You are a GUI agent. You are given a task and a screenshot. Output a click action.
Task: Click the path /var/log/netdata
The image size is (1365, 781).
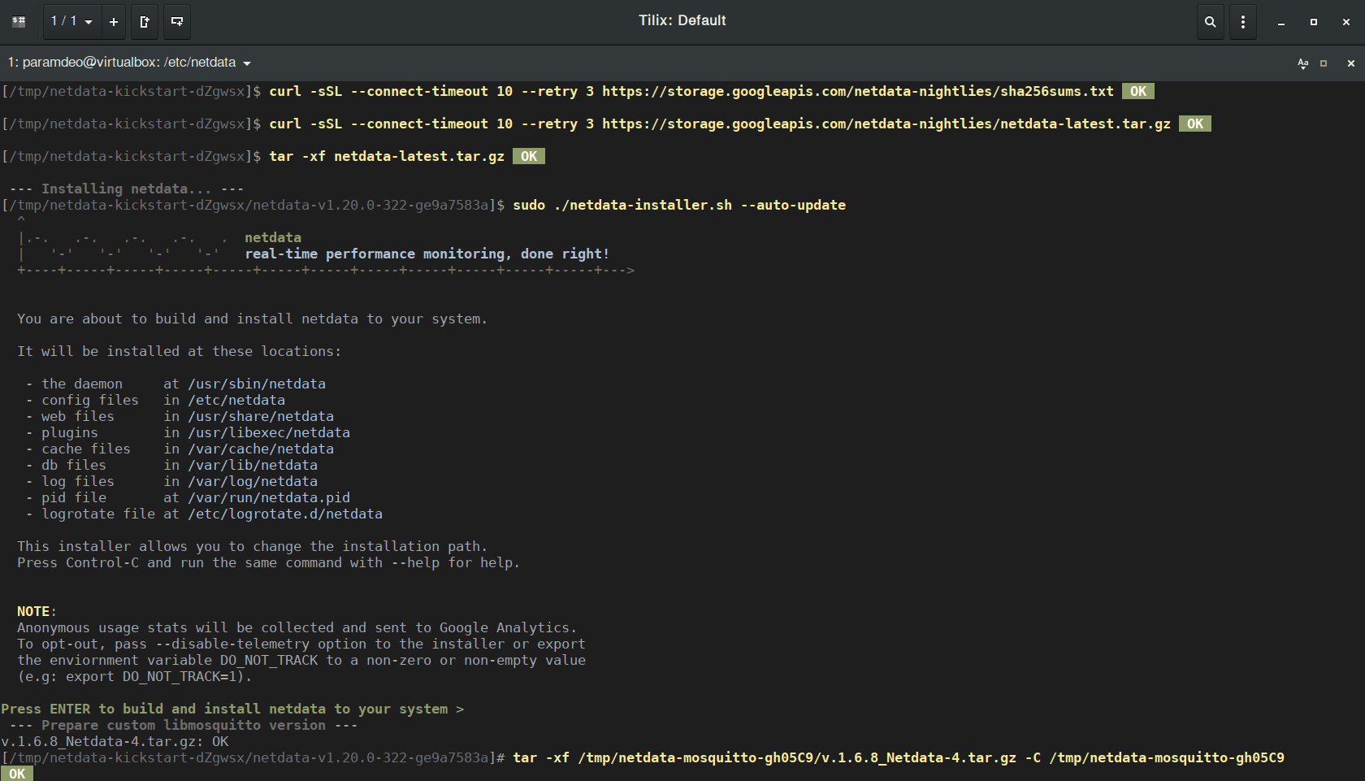pyautogui.click(x=253, y=481)
